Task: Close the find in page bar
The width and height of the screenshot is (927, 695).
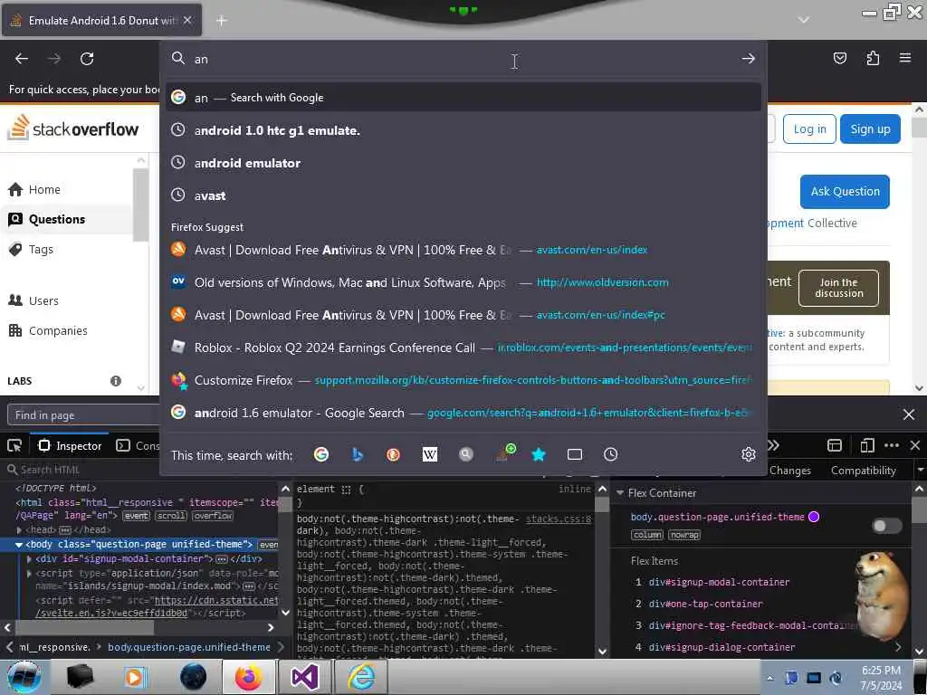Action: pos(909,414)
